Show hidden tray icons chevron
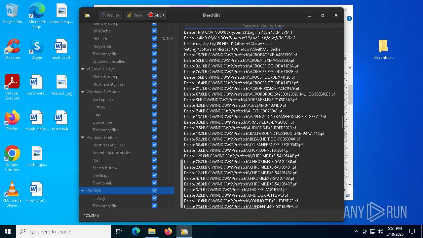423x238 pixels. point(356,231)
